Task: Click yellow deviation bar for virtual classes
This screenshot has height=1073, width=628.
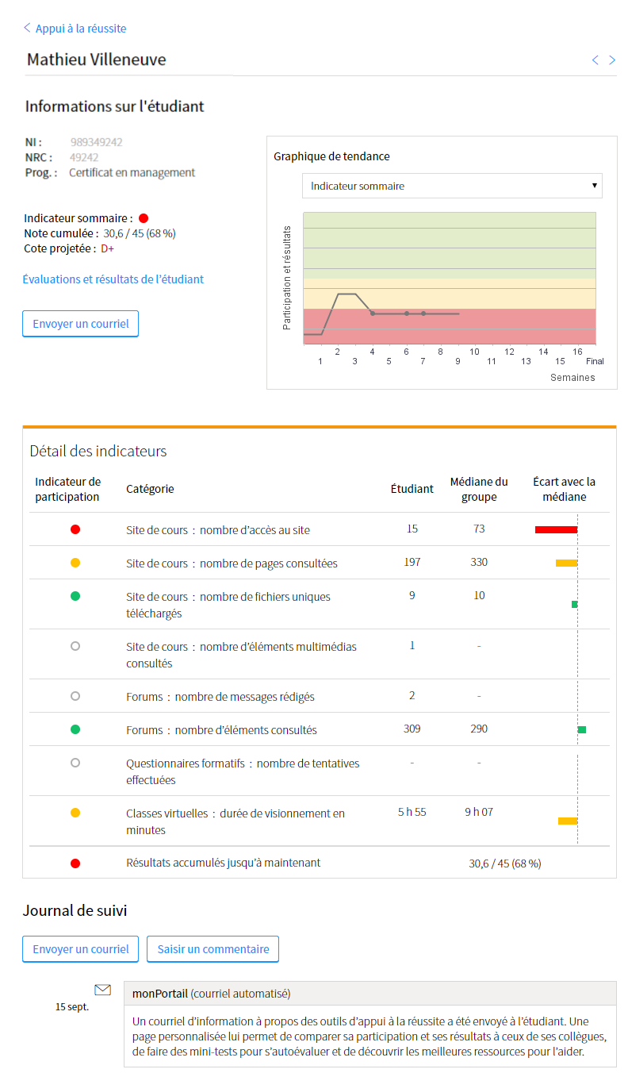Action: [567, 821]
